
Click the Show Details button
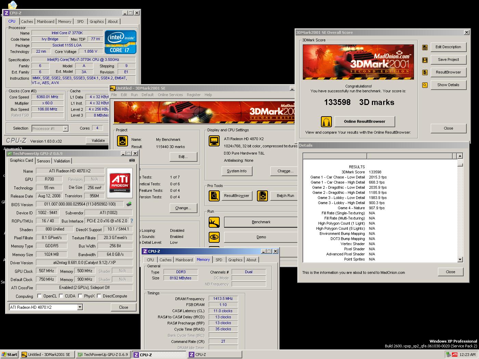click(x=448, y=85)
